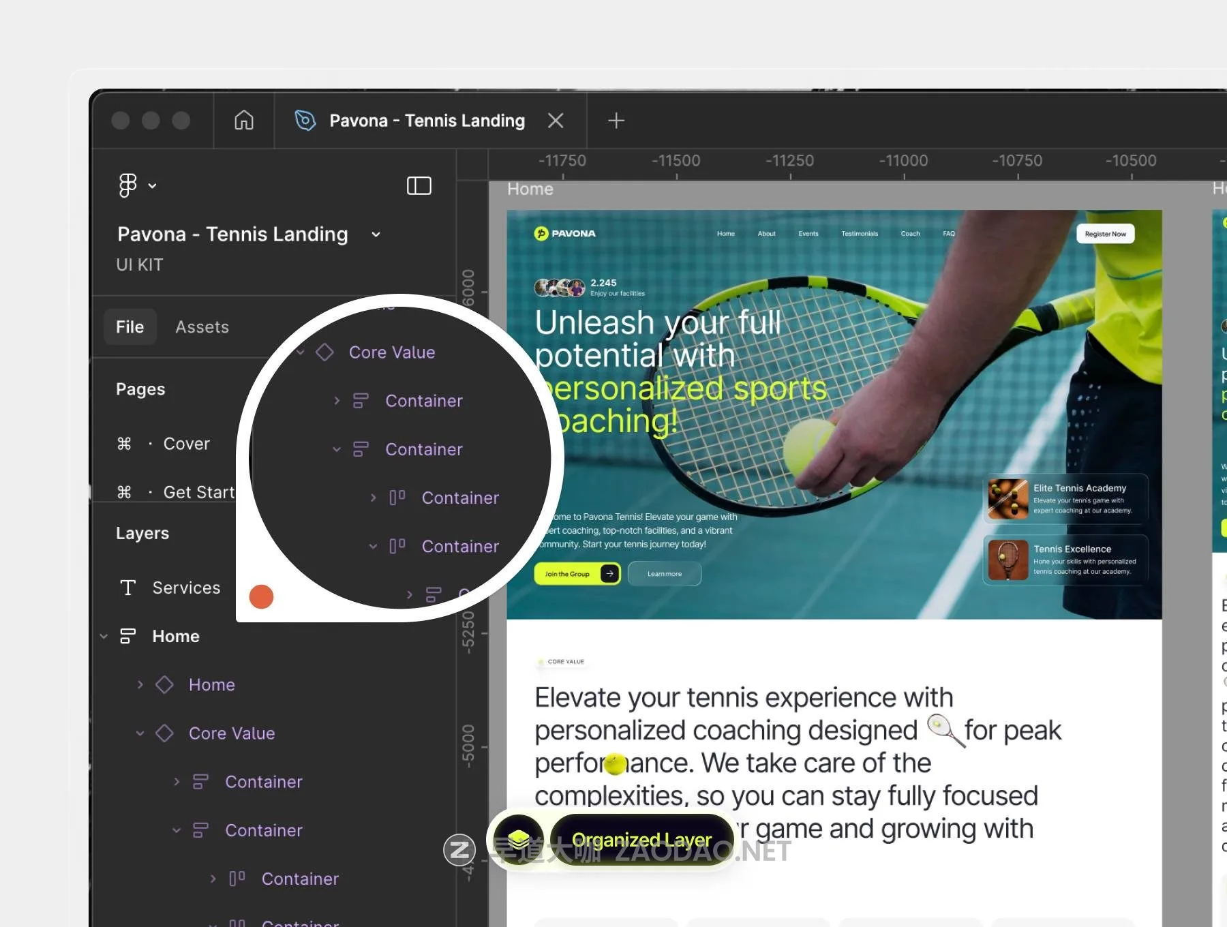Screen dimensions: 1227x927
Task: Add a new tab with plus icon
Action: click(616, 121)
